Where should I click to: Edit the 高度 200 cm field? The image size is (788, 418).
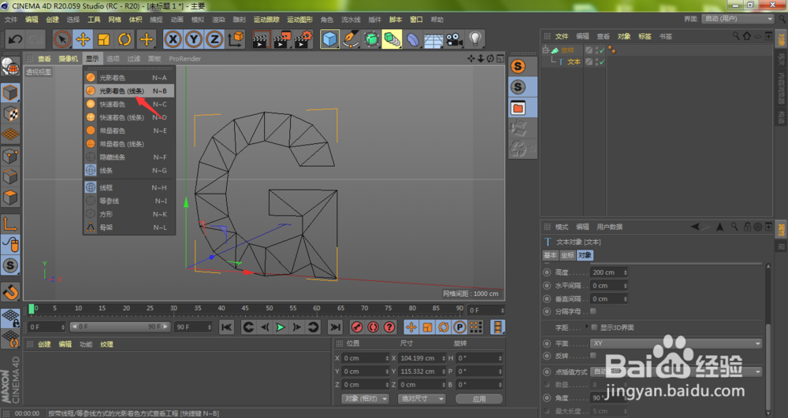pos(609,272)
